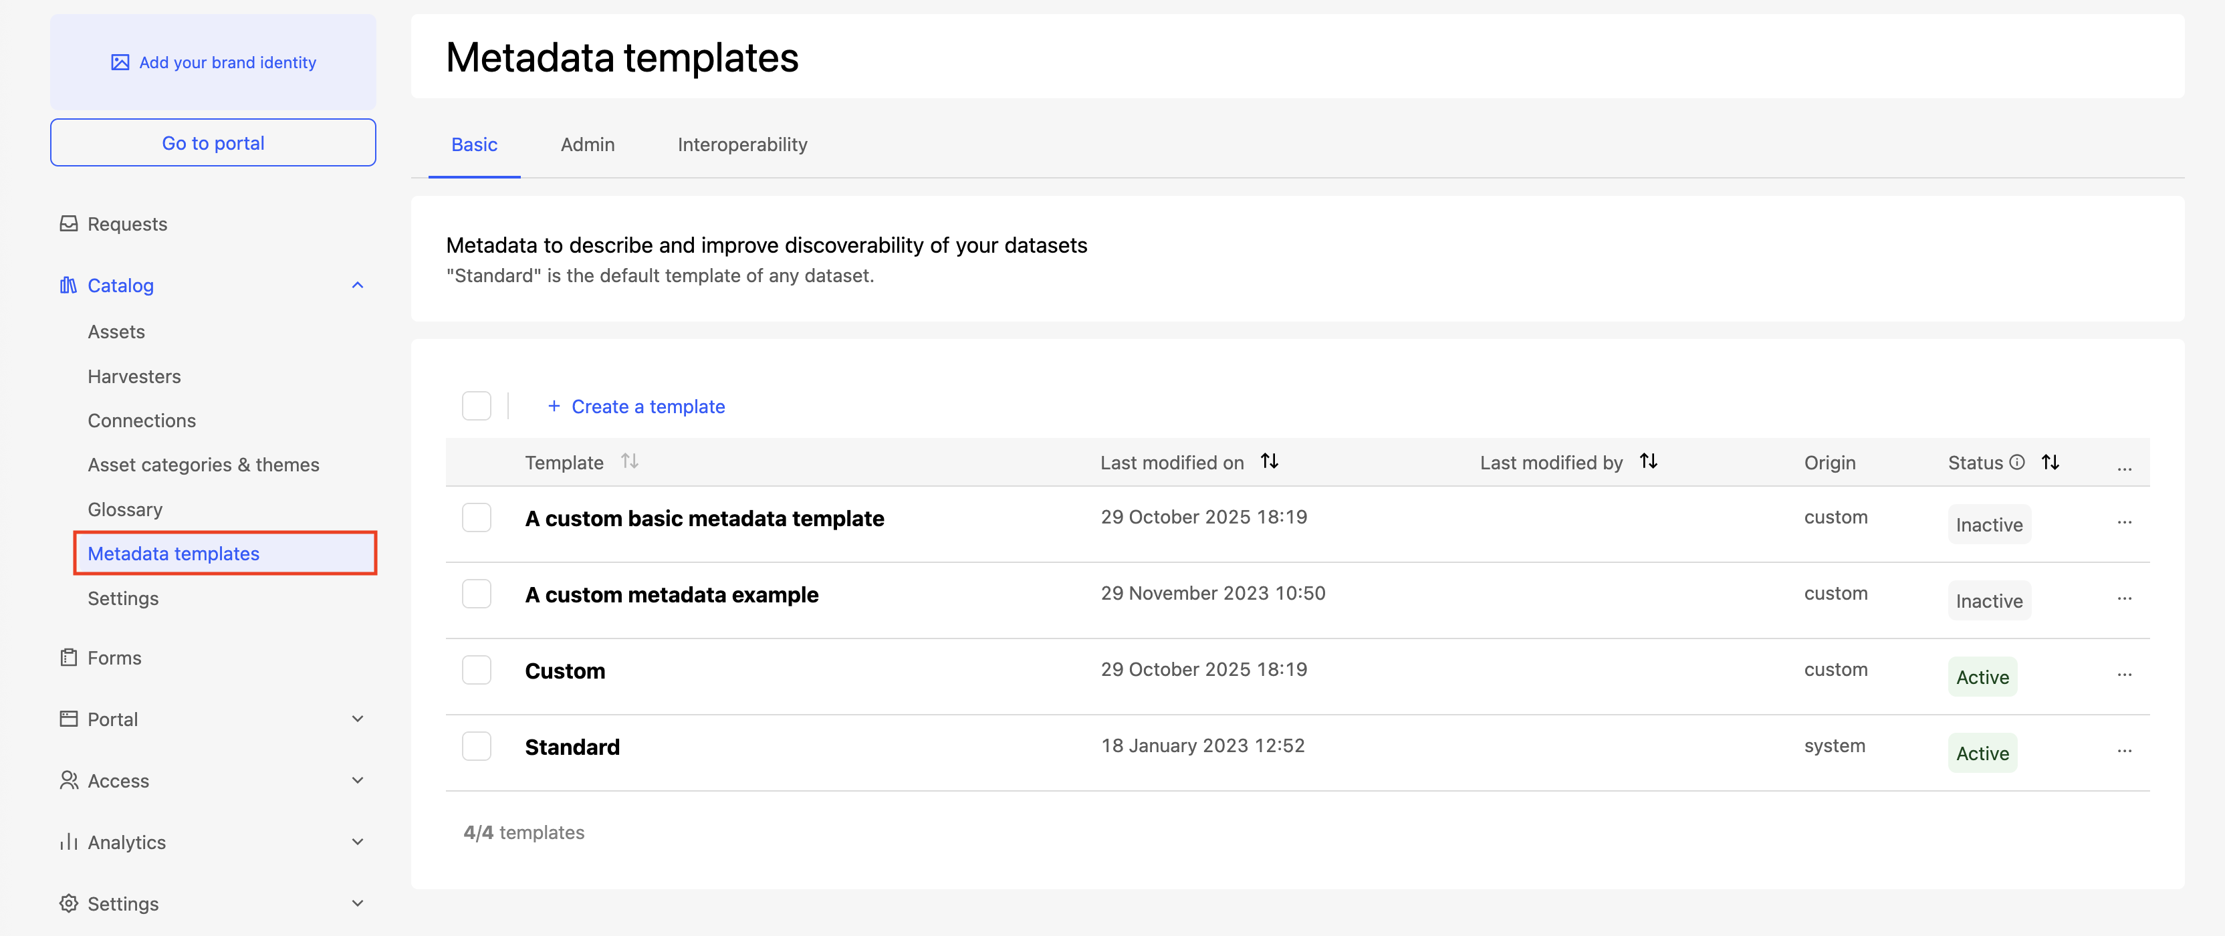Collapse the Catalog section chevron
2225x936 pixels.
[358, 285]
